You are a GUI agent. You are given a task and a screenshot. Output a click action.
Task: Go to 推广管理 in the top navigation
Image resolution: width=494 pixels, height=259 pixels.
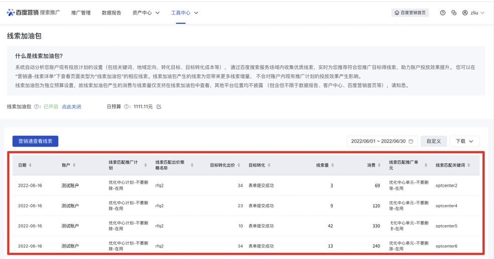coord(81,13)
